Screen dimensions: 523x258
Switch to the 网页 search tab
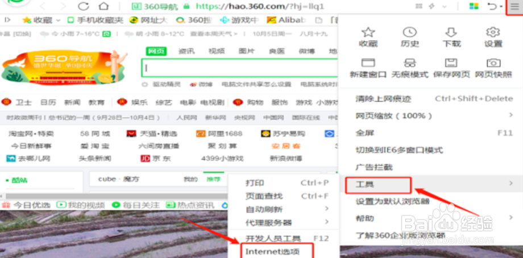pos(156,51)
